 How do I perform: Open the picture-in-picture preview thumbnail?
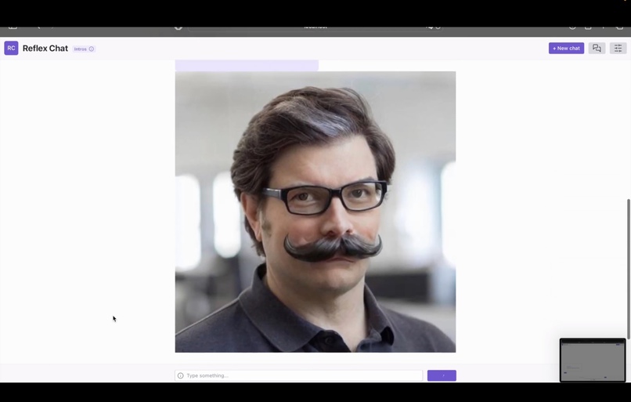pyautogui.click(x=593, y=360)
